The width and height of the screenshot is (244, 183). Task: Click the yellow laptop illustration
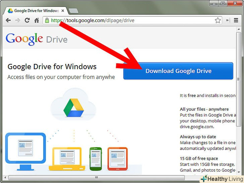pyautogui.click(x=67, y=159)
